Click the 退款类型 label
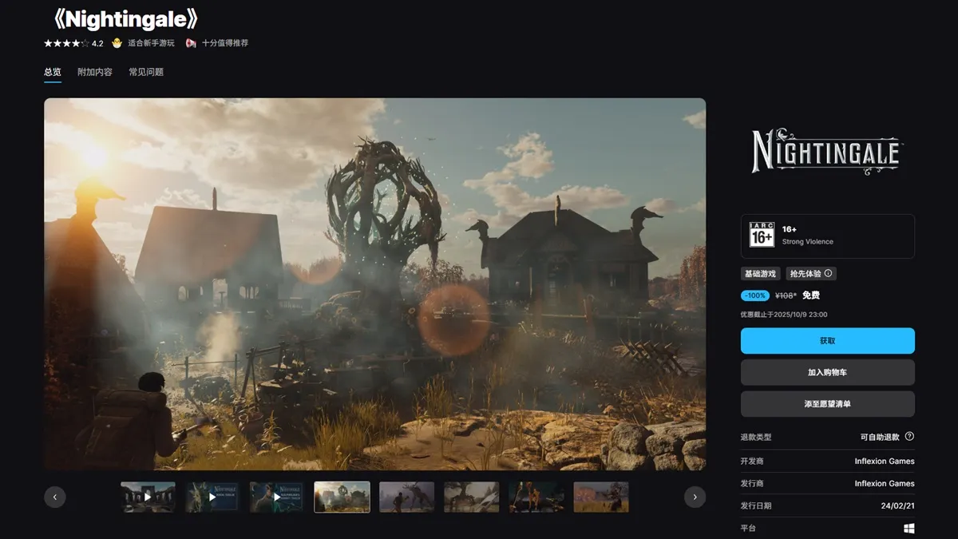The height and width of the screenshot is (539, 958). pos(756,438)
